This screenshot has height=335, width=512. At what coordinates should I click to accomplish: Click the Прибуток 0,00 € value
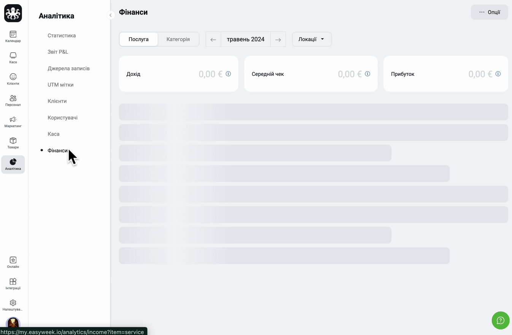[x=480, y=74]
